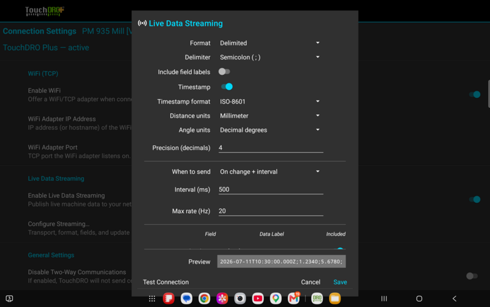
Task: Open the app drawer grid icon
Action: click(152, 299)
